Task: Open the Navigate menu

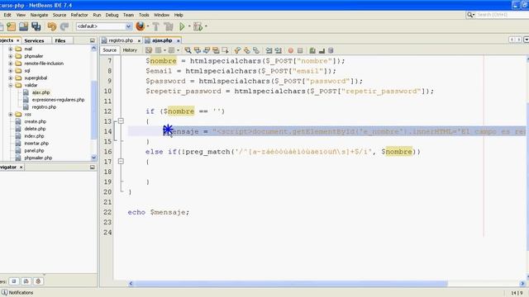Action: [39, 15]
